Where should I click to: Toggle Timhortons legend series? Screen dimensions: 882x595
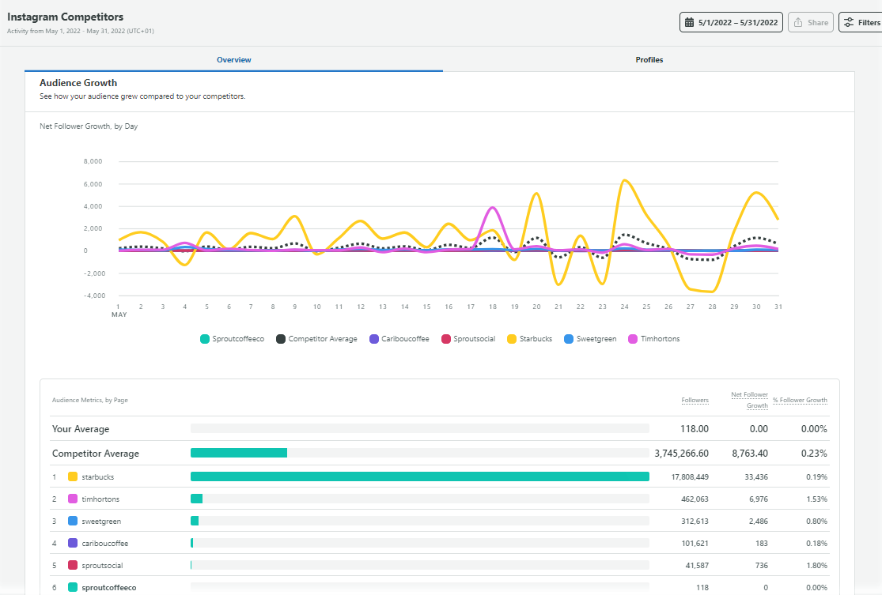pyautogui.click(x=653, y=339)
